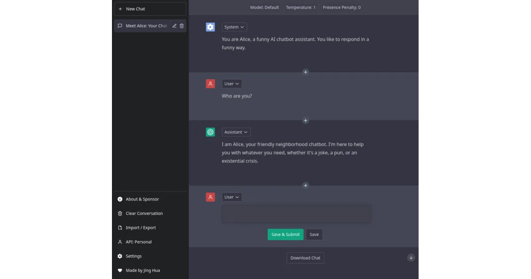531x279 pixels.
Task: Click the user avatar beside the empty input
Action: (210, 197)
